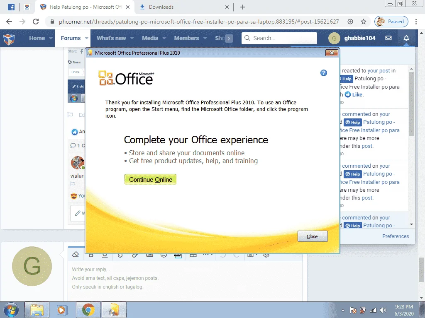
Task: Open Windows Media Player from taskbar
Action: pos(61,310)
